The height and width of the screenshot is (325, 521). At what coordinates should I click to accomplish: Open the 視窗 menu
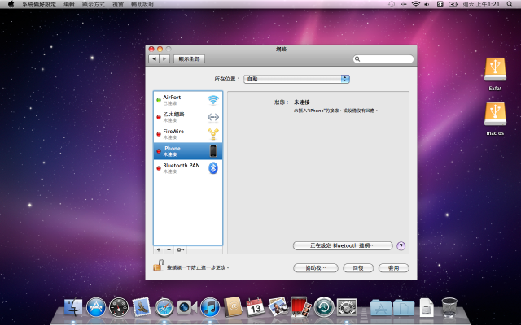pyautogui.click(x=118, y=4)
